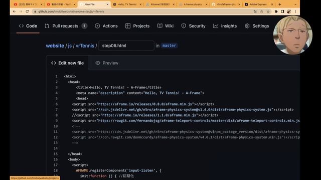Open the Code tab
Viewport: 321px width, 180px height.
click(x=28, y=26)
